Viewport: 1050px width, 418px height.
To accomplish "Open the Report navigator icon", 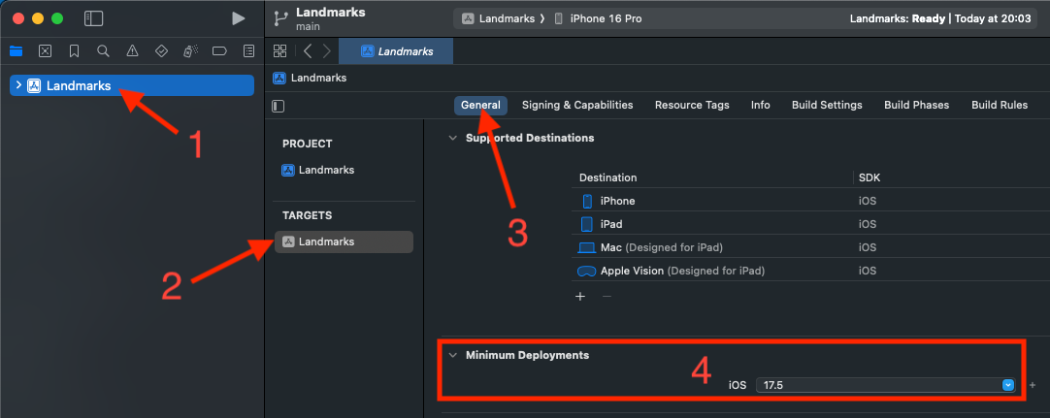I will pos(248,50).
